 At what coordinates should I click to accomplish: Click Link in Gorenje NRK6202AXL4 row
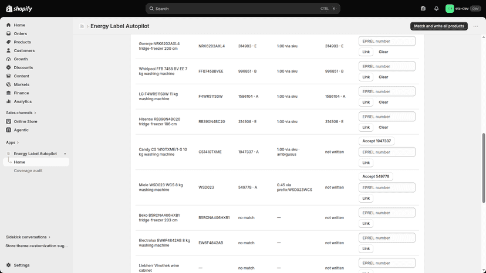click(x=366, y=52)
